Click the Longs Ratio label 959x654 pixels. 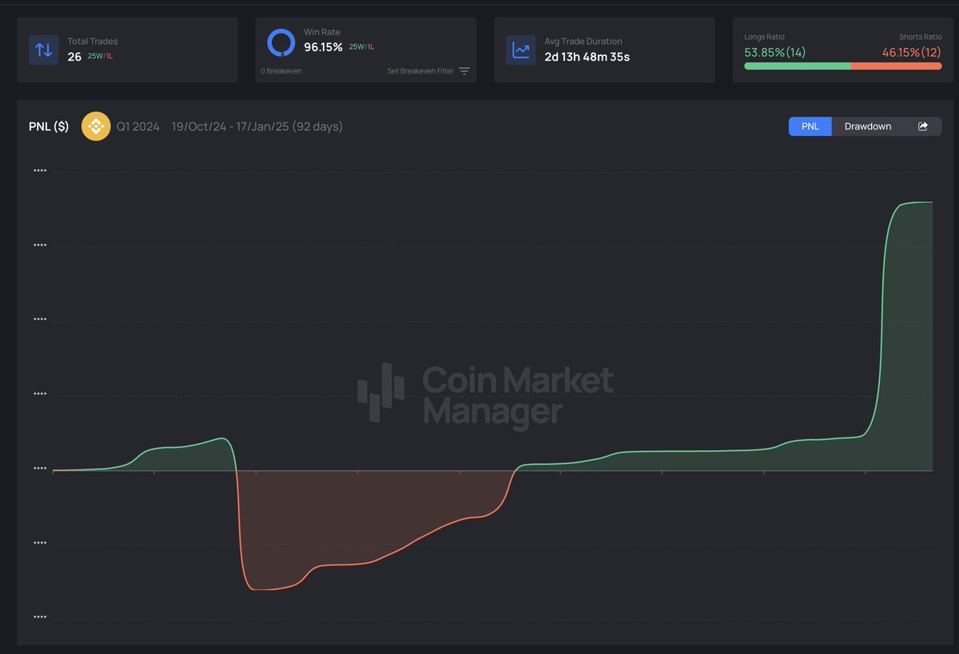click(x=765, y=37)
